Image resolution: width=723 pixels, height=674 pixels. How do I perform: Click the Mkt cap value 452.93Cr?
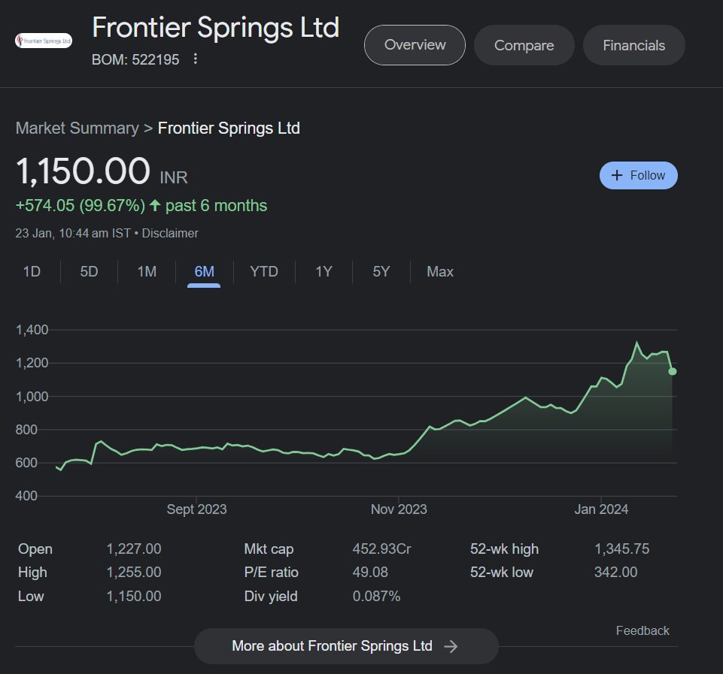click(x=381, y=549)
